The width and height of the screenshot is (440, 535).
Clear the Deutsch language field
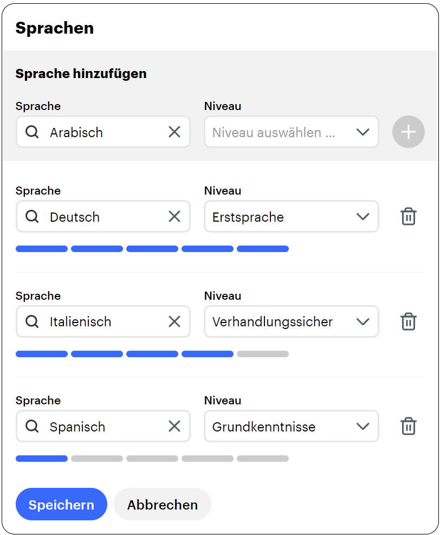tap(174, 217)
